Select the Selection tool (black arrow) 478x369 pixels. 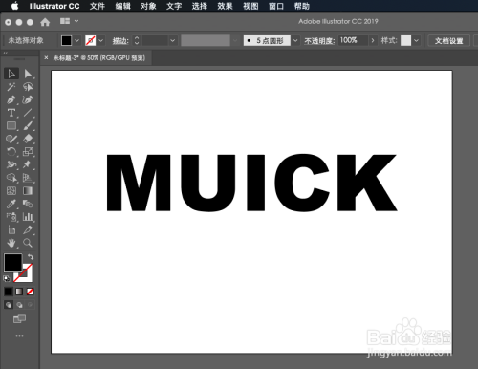click(11, 74)
